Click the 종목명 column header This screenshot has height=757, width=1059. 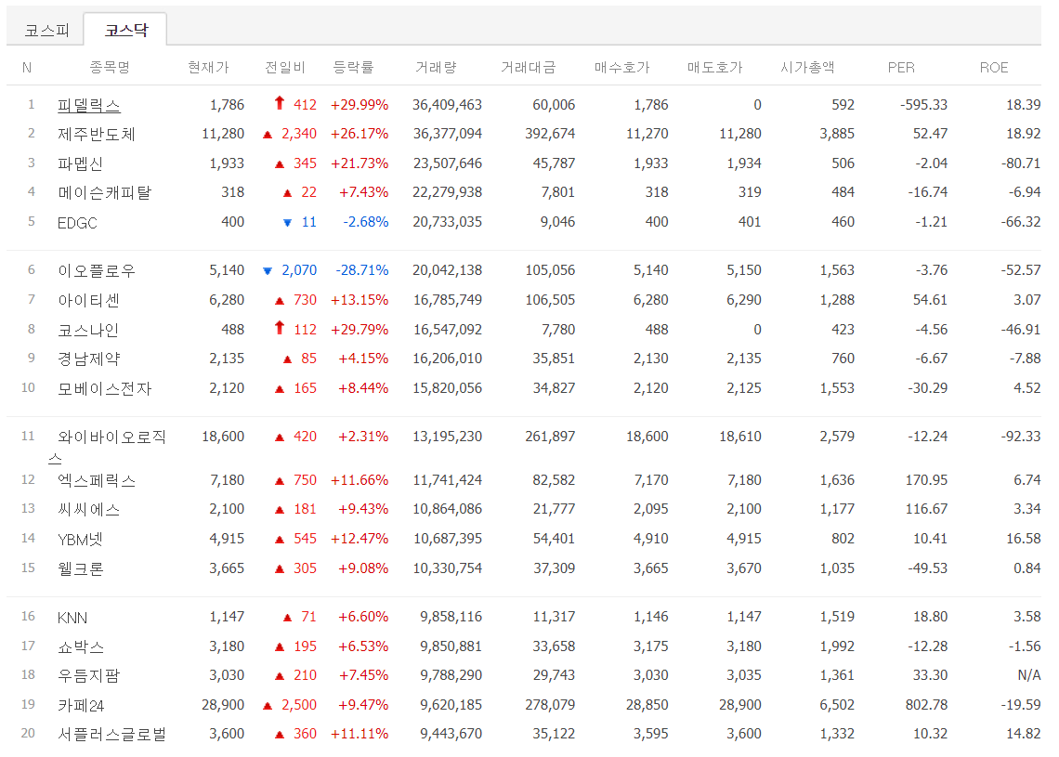(110, 67)
